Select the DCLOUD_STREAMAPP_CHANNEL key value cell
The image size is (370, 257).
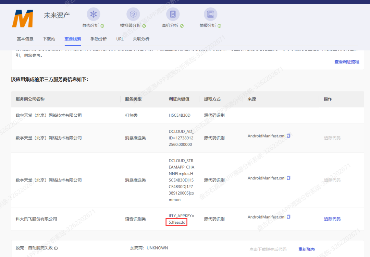click(x=182, y=180)
